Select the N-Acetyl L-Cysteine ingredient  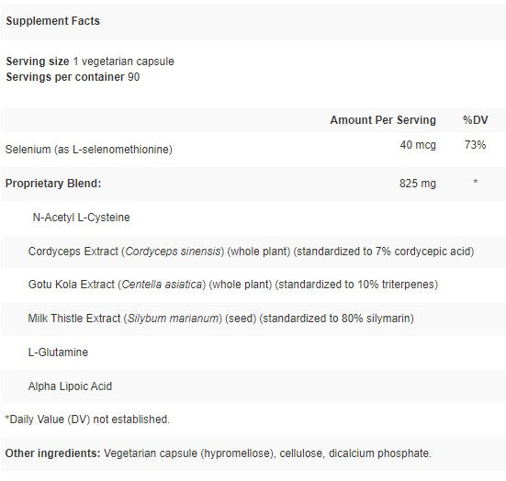pyautogui.click(x=82, y=218)
